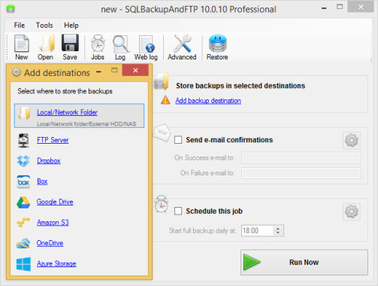378x286 pixels.
Task: Click the On Failure e-mail field
Action: coord(301,173)
